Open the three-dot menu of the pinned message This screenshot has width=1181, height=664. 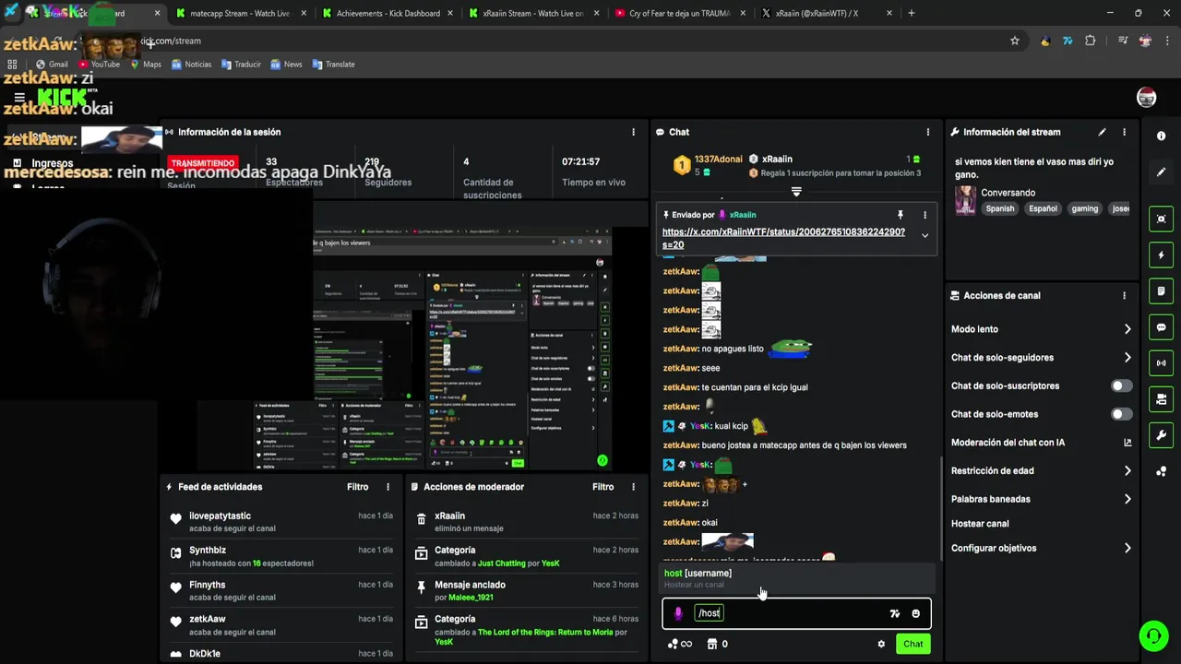925,215
